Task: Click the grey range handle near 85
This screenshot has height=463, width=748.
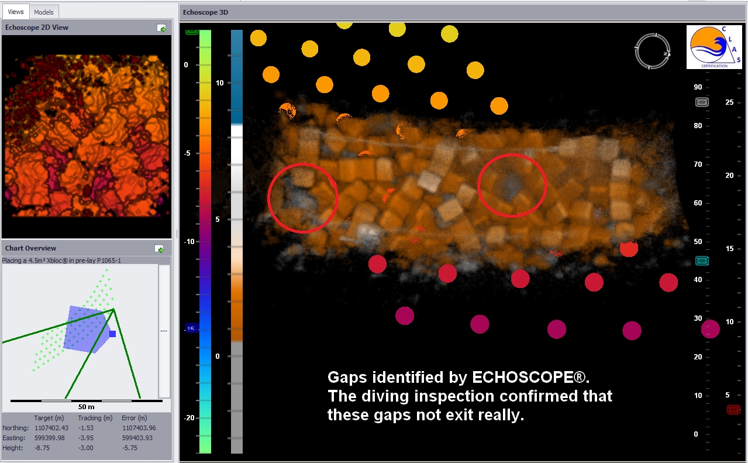Action: [x=702, y=102]
